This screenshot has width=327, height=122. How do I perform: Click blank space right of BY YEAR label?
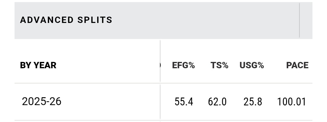[x=106, y=65]
